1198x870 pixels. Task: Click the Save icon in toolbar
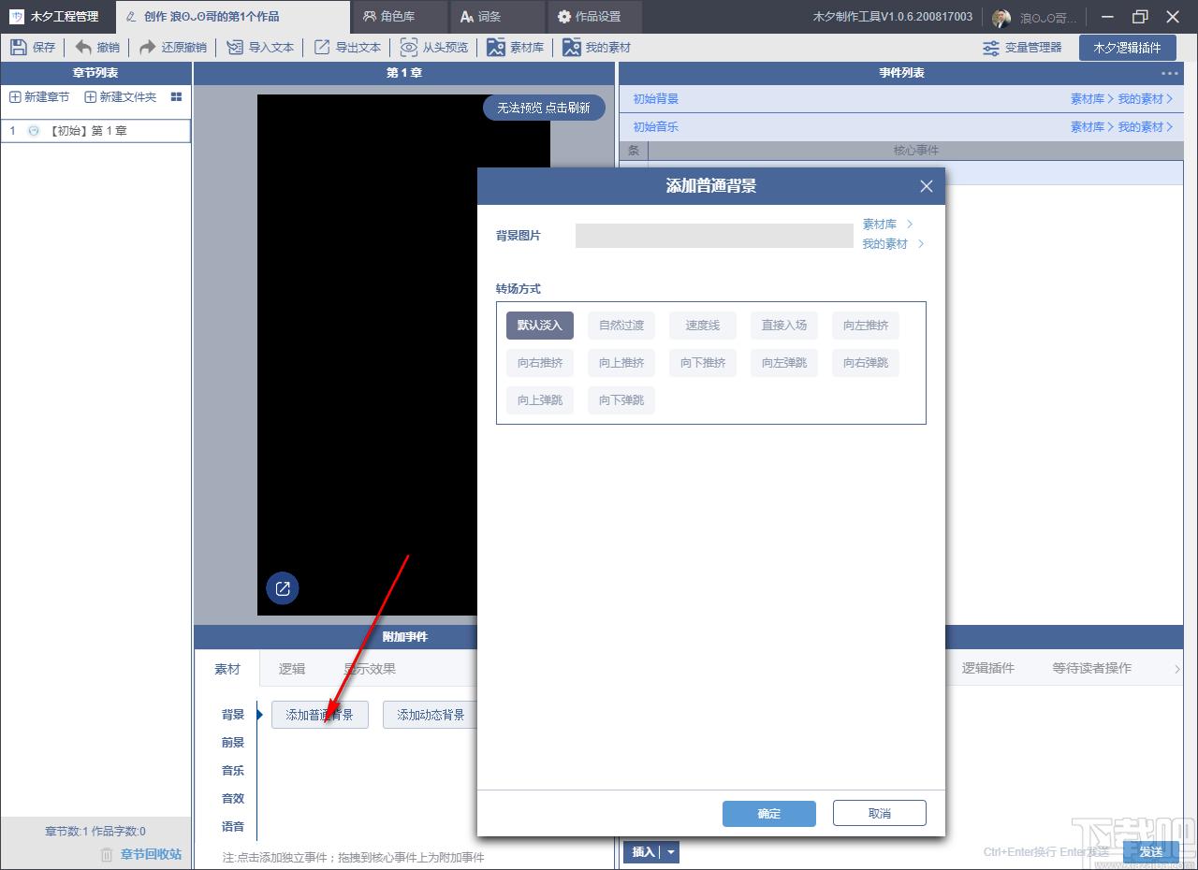tap(19, 48)
